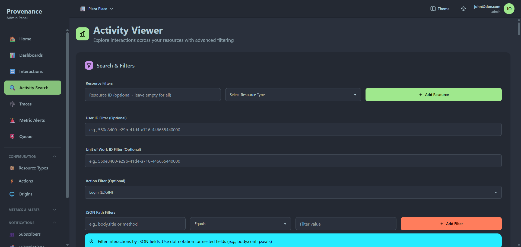Click the Queue flag icon

tap(12, 136)
